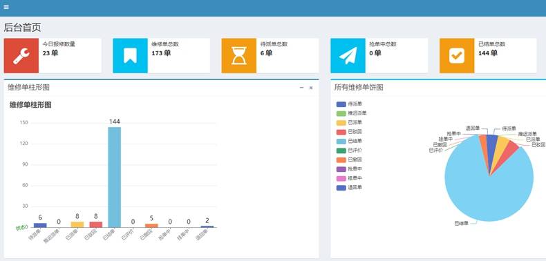546x261 pixels.
Task: Click the 后台首页 page heading
Action: [x=22, y=28]
